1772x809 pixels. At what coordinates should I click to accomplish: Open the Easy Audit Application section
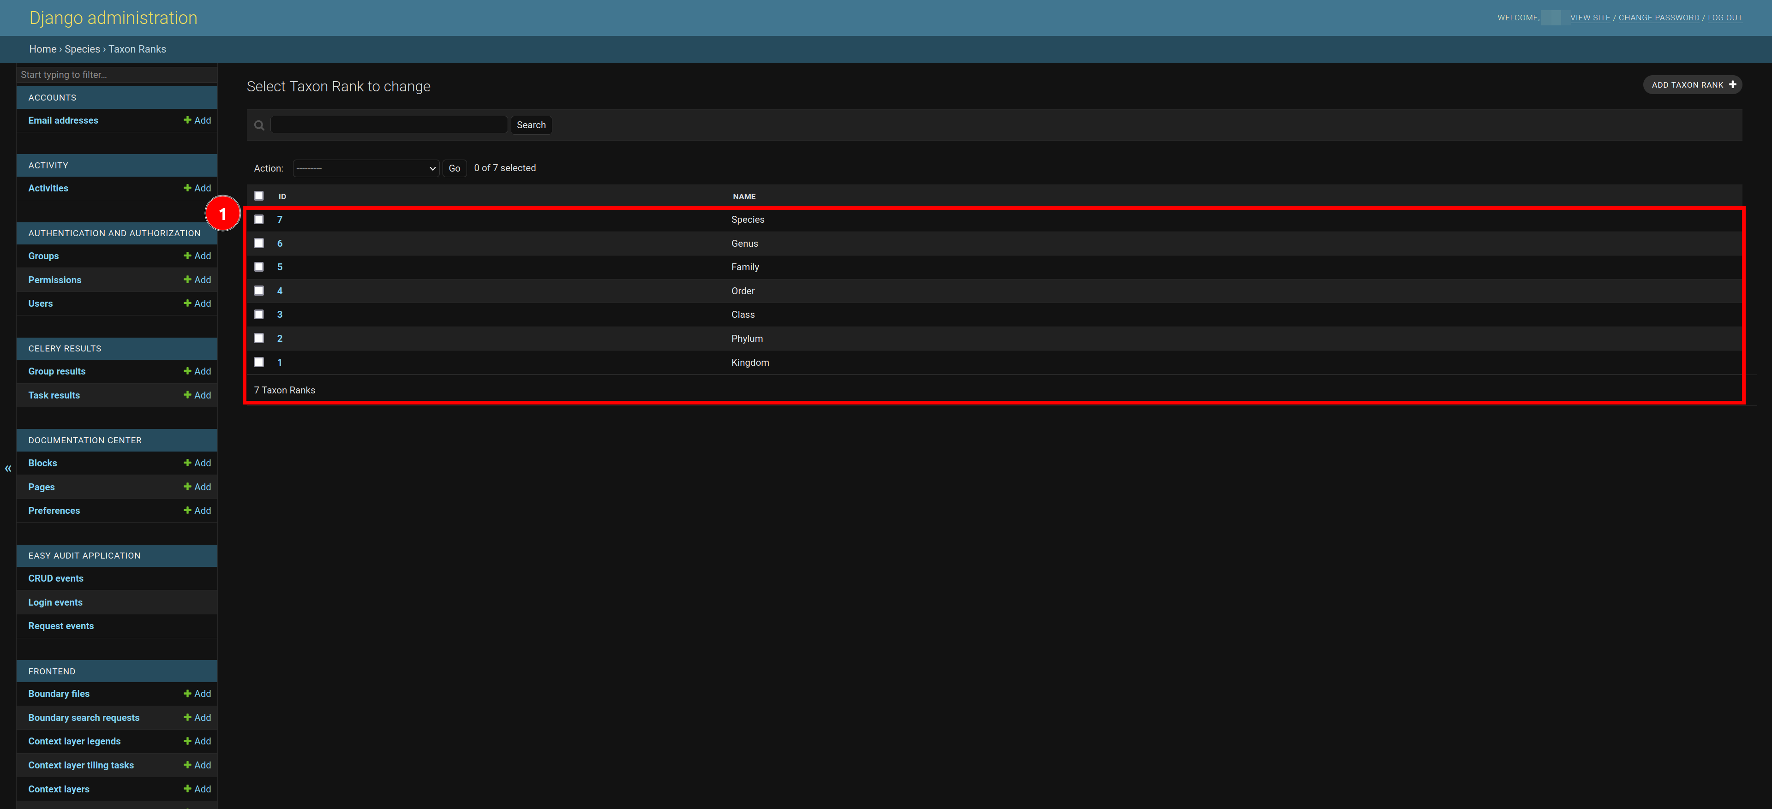click(x=84, y=555)
